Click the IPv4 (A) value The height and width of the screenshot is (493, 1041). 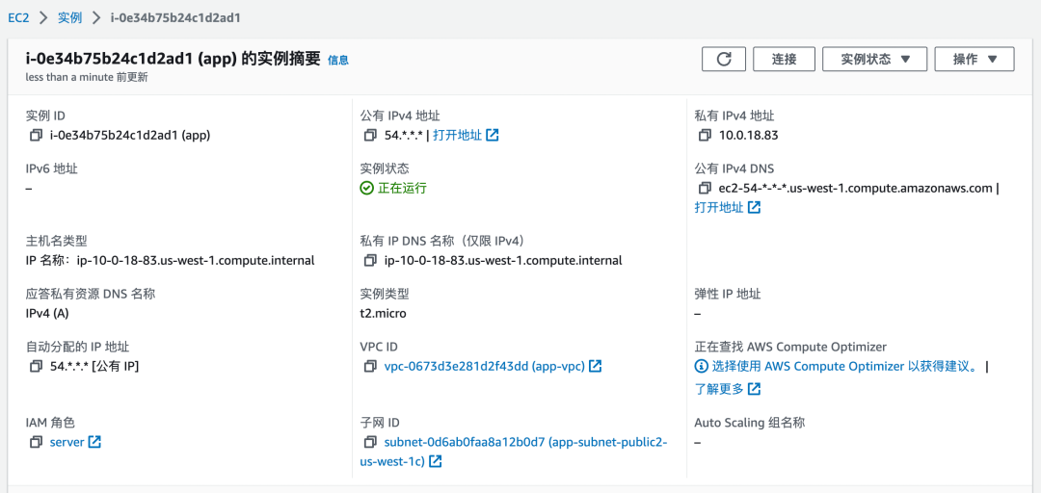point(47,313)
